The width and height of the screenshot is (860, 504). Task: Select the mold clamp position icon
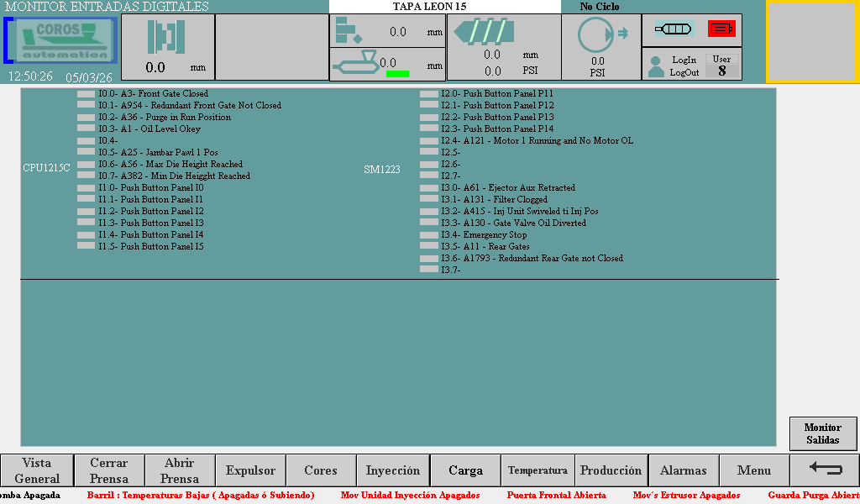point(166,37)
